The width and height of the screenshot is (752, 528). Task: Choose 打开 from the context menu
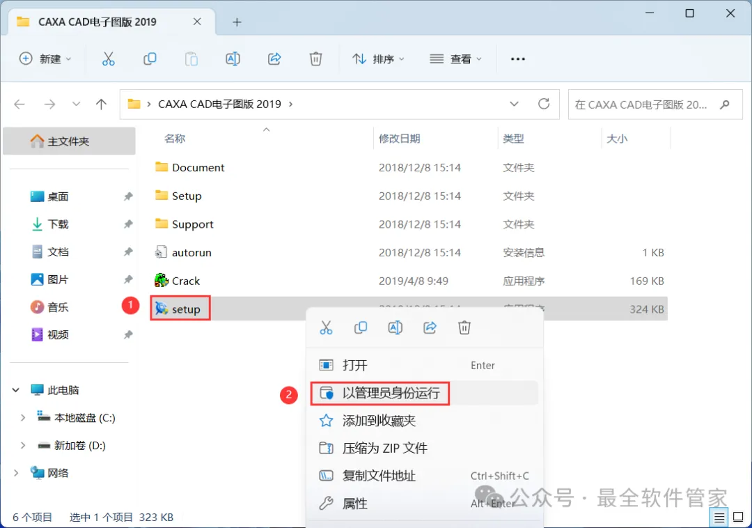click(424, 366)
